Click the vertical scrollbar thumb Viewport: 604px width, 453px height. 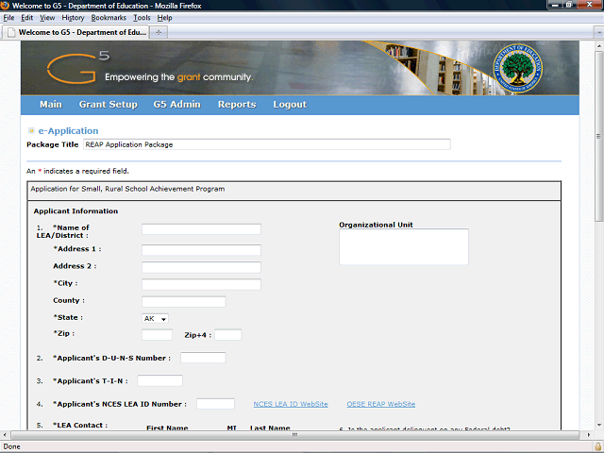click(598, 136)
